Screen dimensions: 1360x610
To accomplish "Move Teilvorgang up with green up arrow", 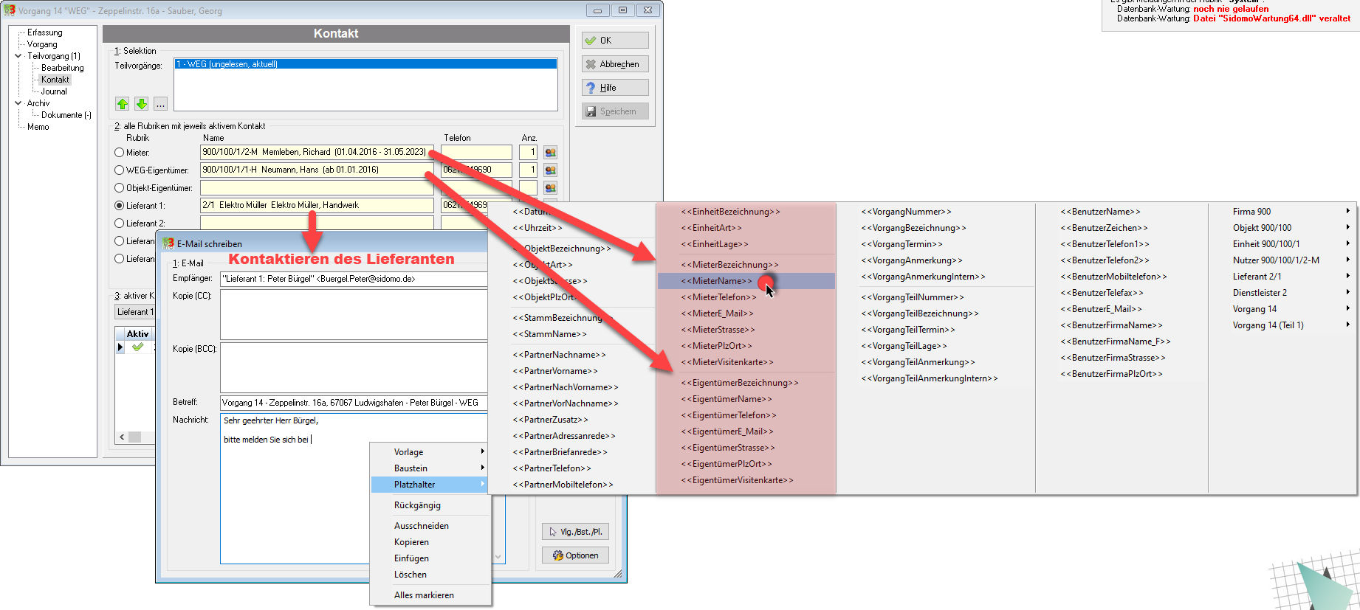I will (123, 104).
